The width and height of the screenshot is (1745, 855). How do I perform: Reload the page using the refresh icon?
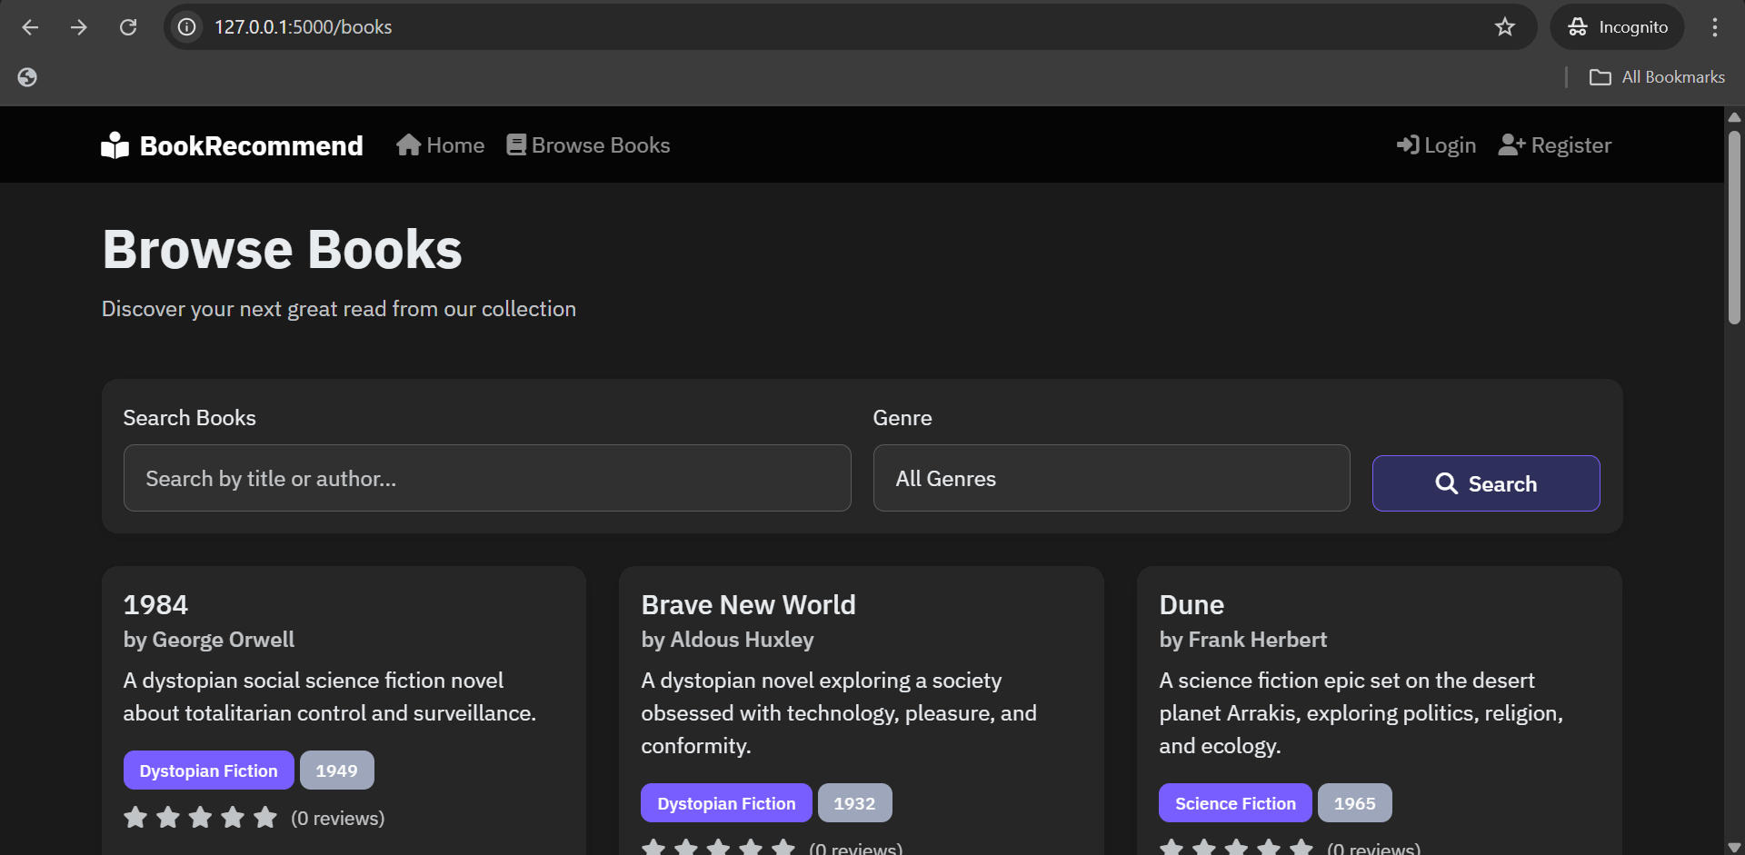(128, 27)
